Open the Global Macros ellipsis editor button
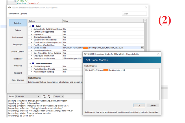This screenshot has height=123, width=185. tap(142, 48)
